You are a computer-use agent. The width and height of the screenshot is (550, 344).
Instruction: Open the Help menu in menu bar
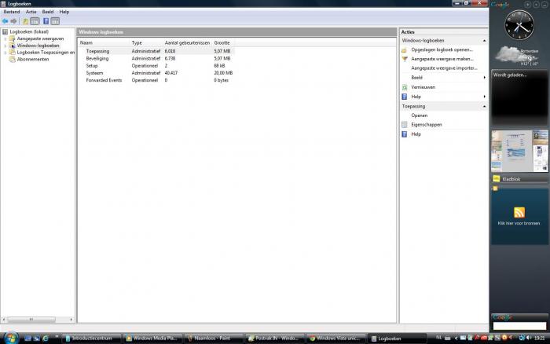click(x=64, y=12)
